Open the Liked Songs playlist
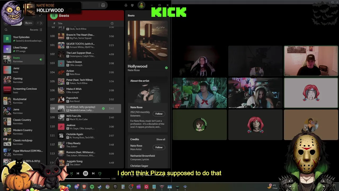The image size is (339, 191). click(24, 49)
